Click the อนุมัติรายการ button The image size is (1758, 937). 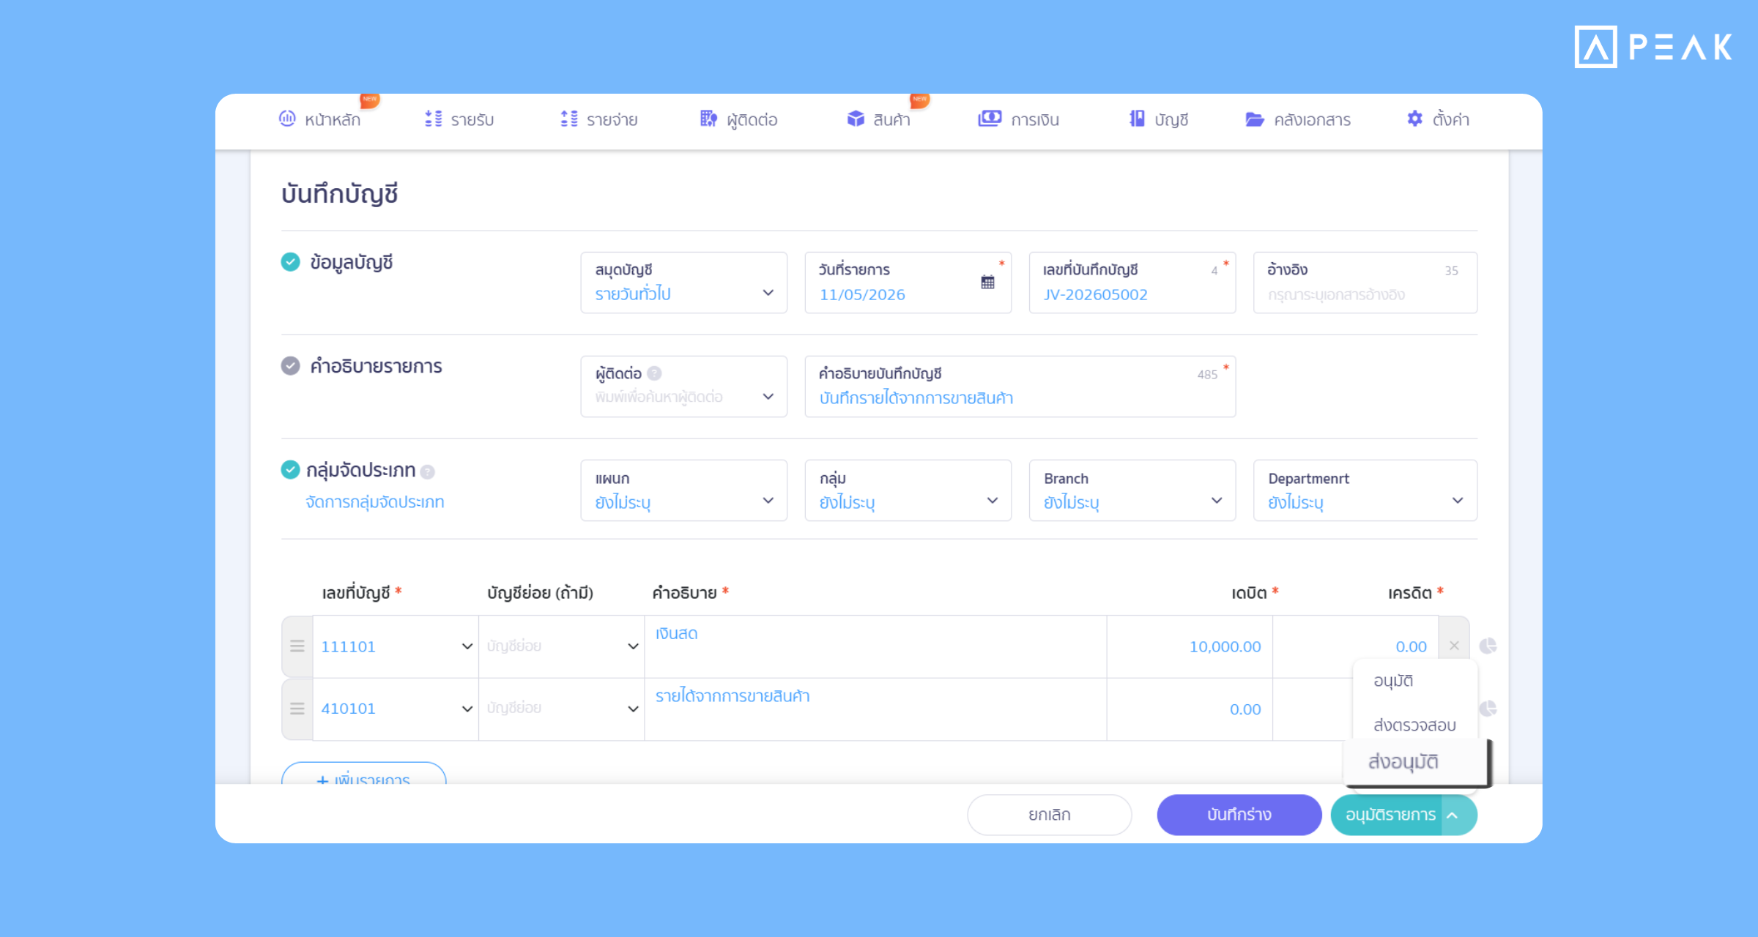[x=1387, y=815]
